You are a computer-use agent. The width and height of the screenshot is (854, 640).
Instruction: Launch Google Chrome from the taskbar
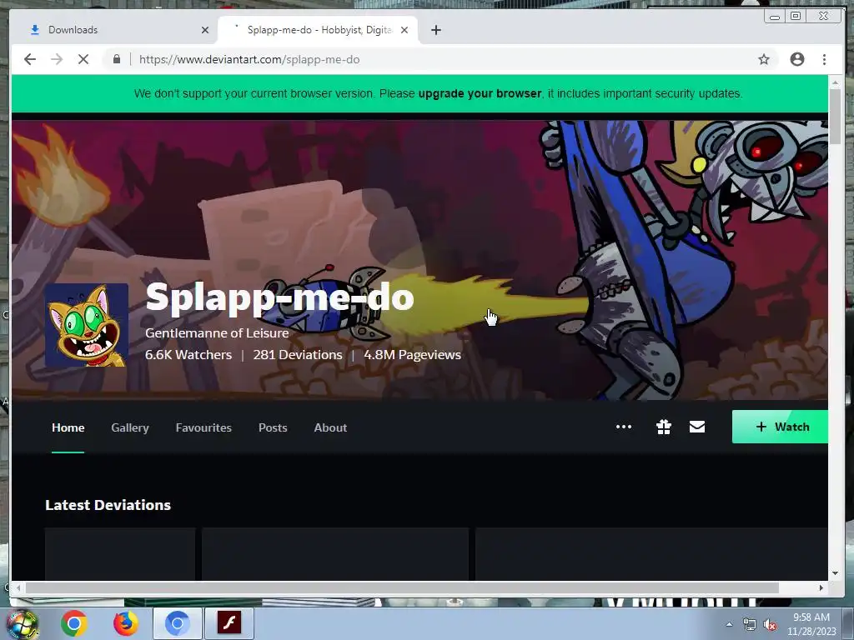click(x=74, y=623)
